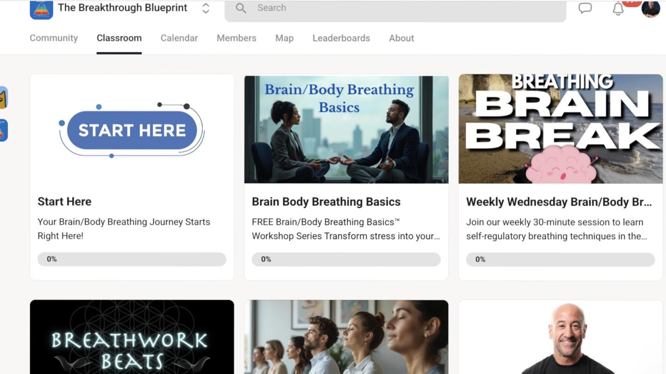Click the Weekly Wednesday course progress bar
This screenshot has width=666, height=374.
(561, 259)
